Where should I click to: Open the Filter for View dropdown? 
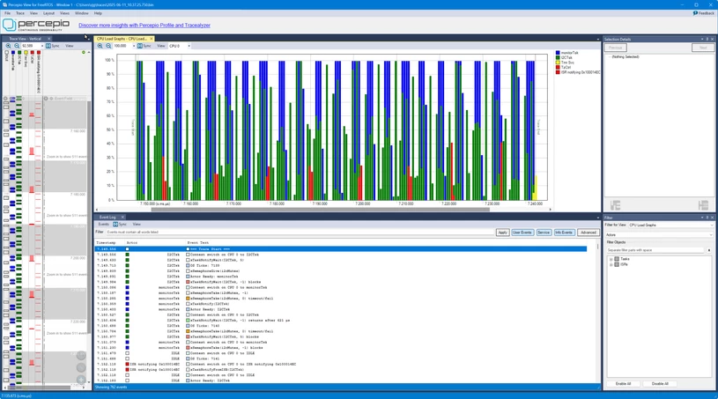(x=670, y=225)
